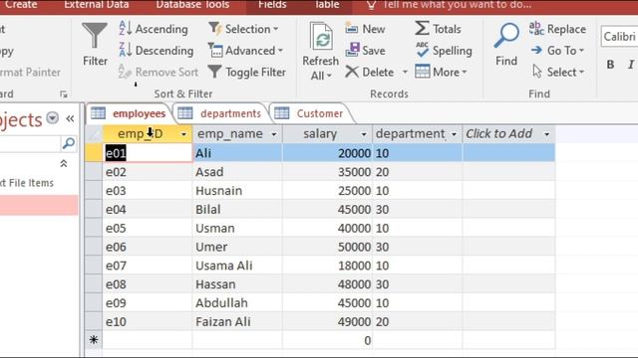Viewport: 638px width, 358px height.
Task: Open the Create ribbon tab
Action: point(21,4)
